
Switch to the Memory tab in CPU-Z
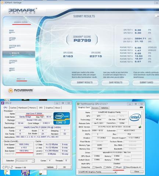coord(33,108)
